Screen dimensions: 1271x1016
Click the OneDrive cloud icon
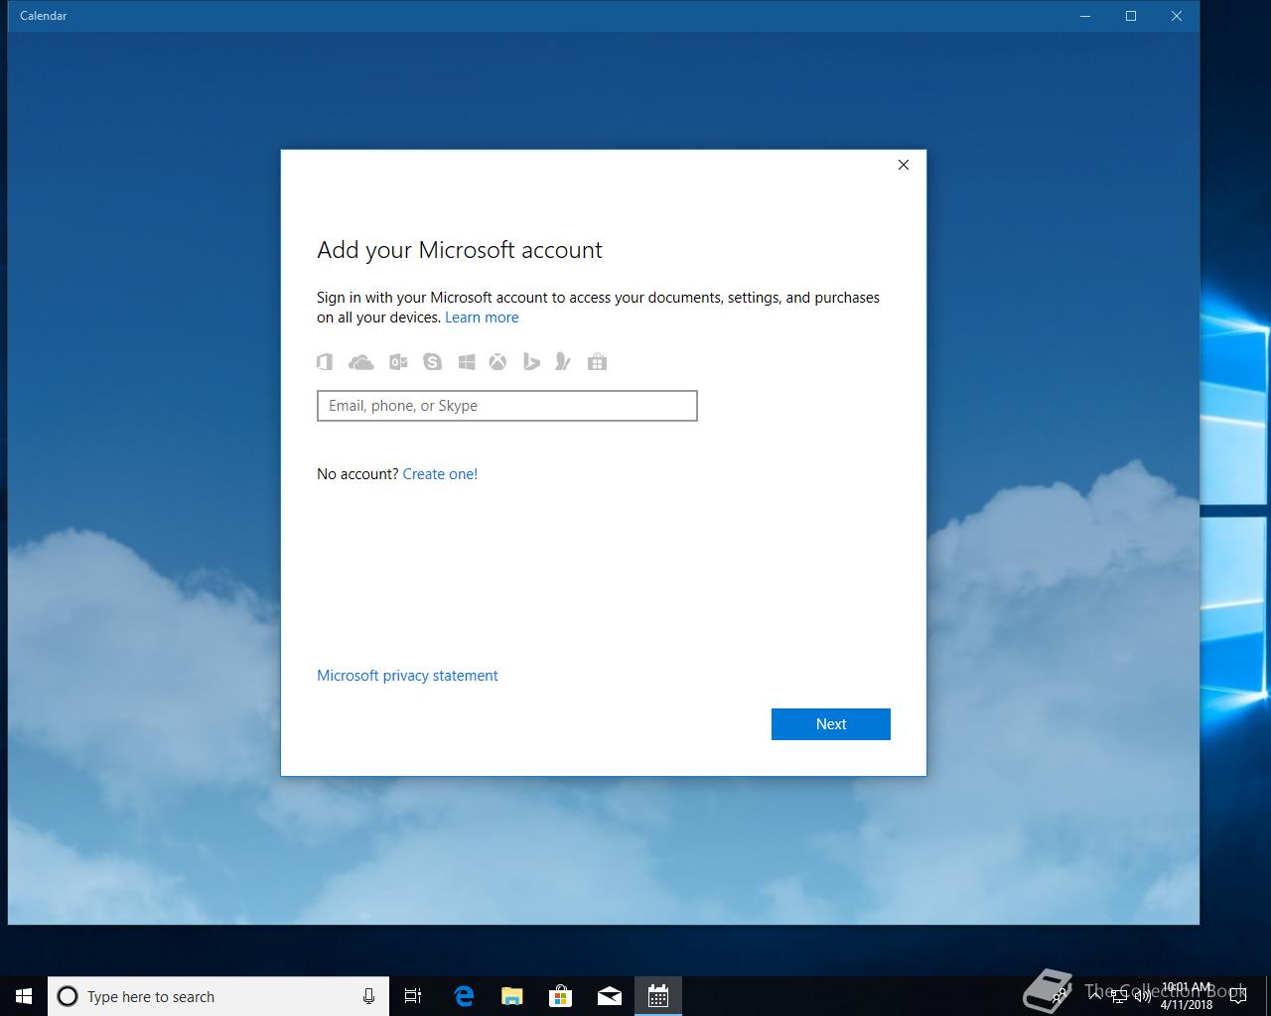361,362
